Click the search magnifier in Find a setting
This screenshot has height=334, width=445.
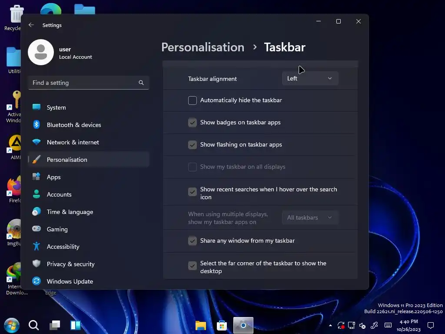141,83
